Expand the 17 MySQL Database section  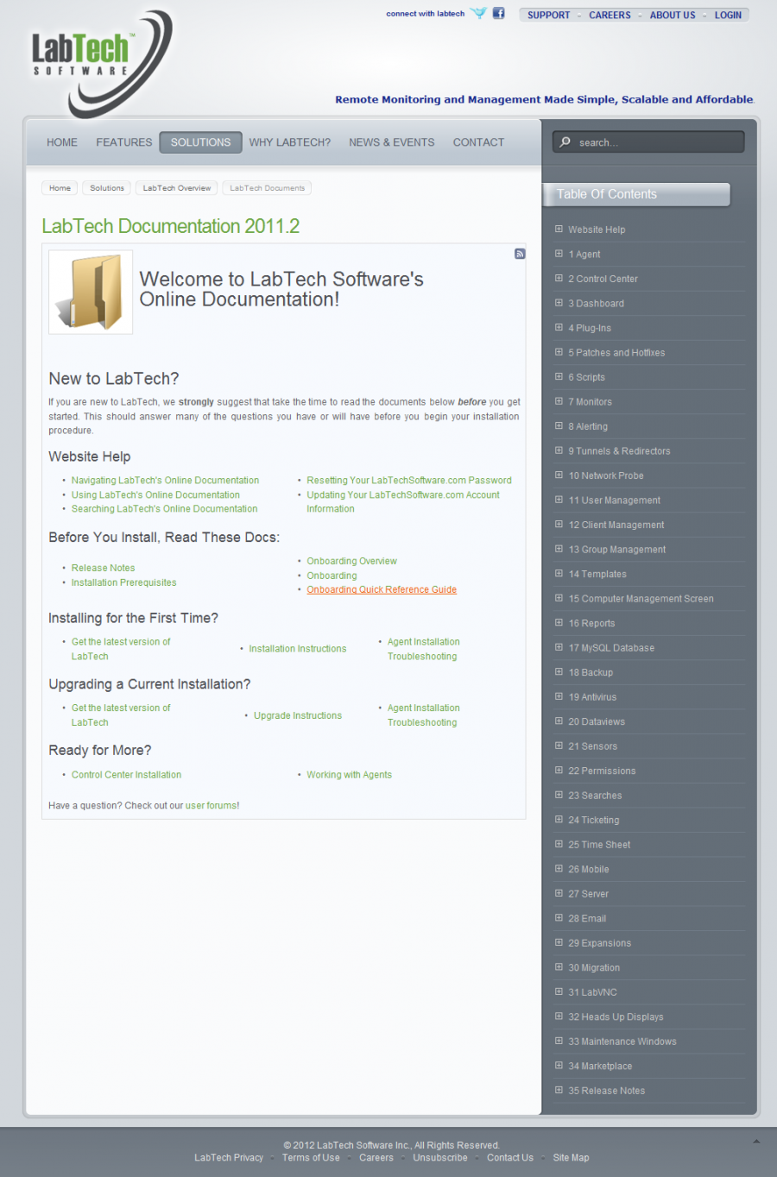pos(559,647)
